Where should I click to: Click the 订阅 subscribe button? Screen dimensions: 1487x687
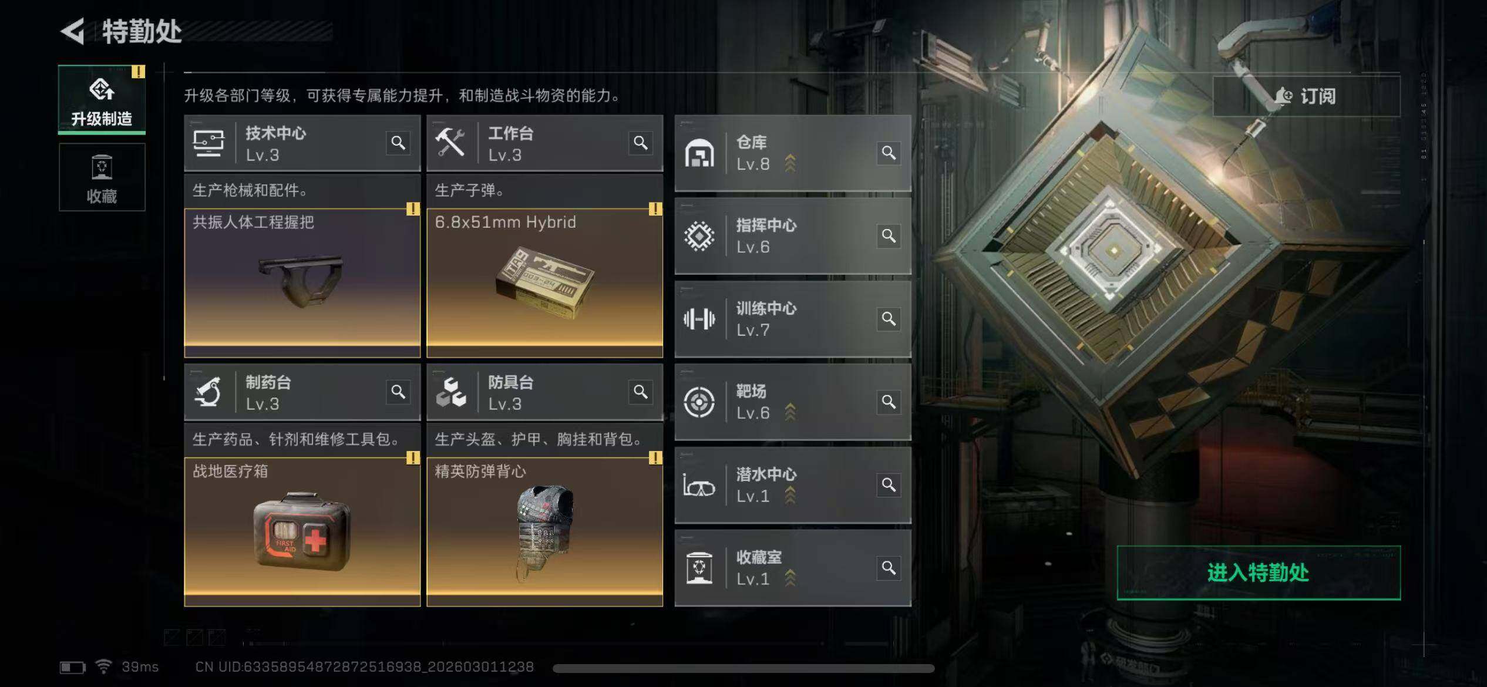[x=1306, y=96]
